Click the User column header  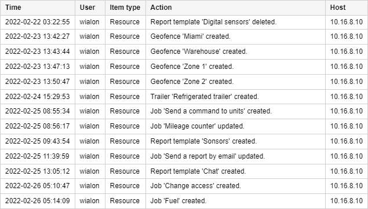click(90, 8)
